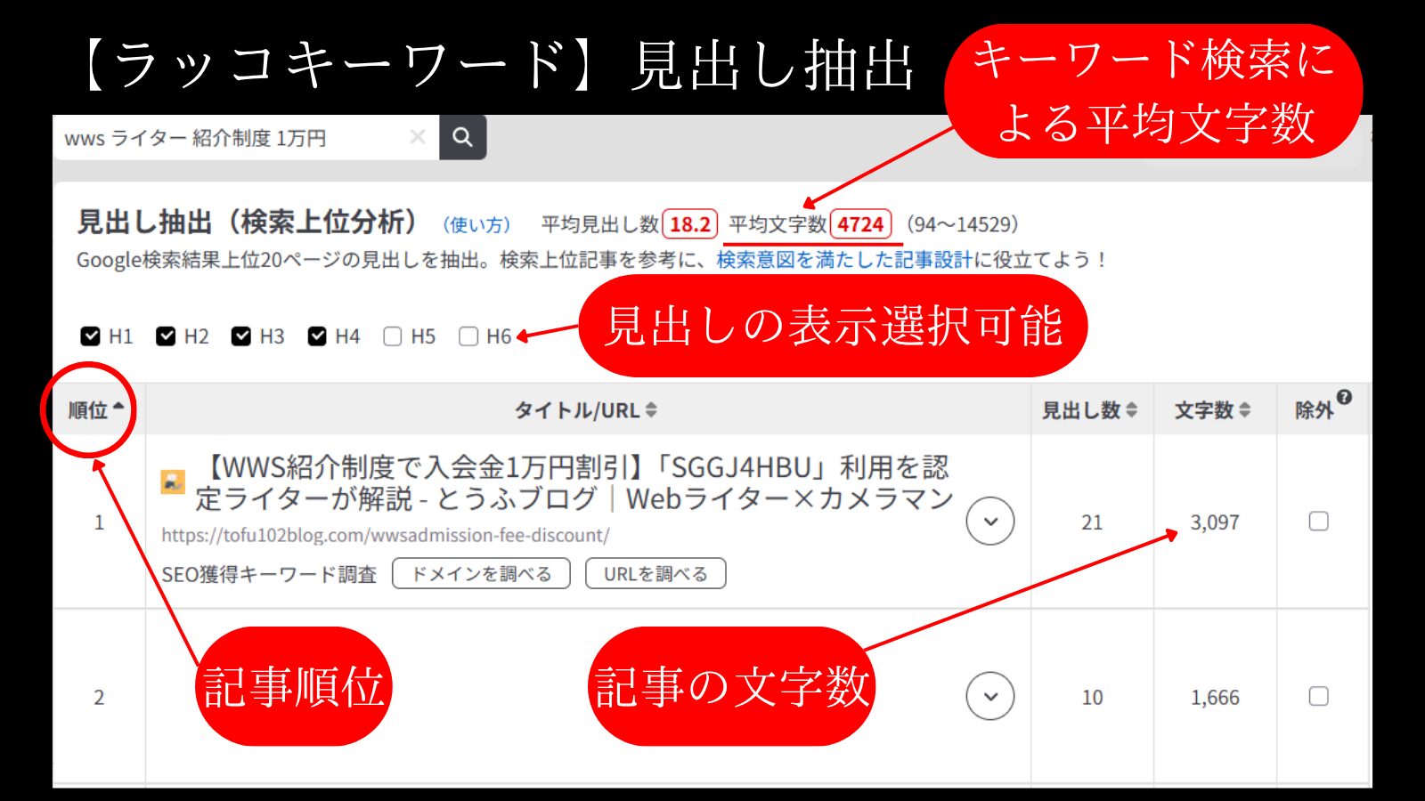Click the magnifier search button
This screenshot has height=801, width=1425.
[x=462, y=137]
